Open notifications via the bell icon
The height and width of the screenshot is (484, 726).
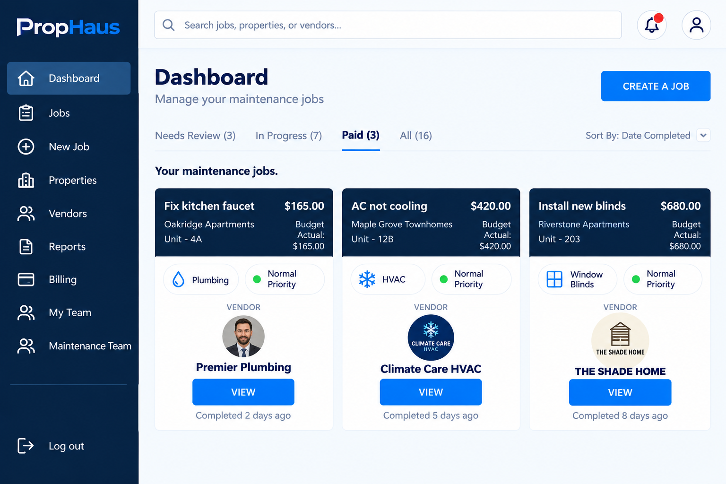point(652,25)
